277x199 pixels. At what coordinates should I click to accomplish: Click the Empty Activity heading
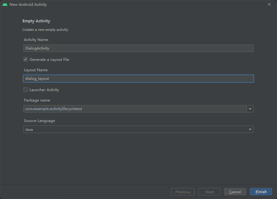coord(36,21)
